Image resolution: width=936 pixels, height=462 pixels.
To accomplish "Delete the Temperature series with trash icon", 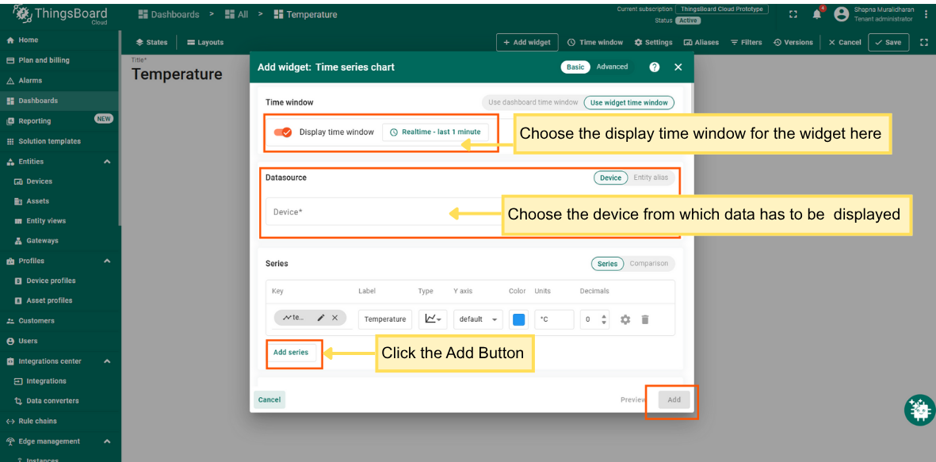I will coord(645,319).
